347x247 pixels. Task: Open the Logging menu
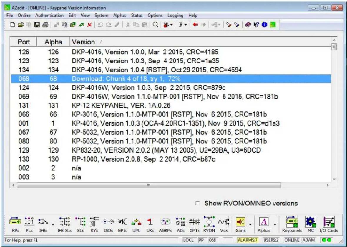tap(175, 16)
